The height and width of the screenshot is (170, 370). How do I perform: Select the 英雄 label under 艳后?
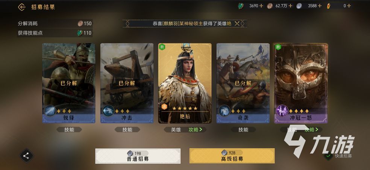pos(176,130)
